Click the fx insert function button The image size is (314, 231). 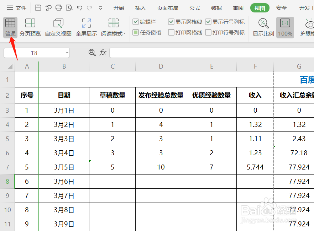point(103,53)
